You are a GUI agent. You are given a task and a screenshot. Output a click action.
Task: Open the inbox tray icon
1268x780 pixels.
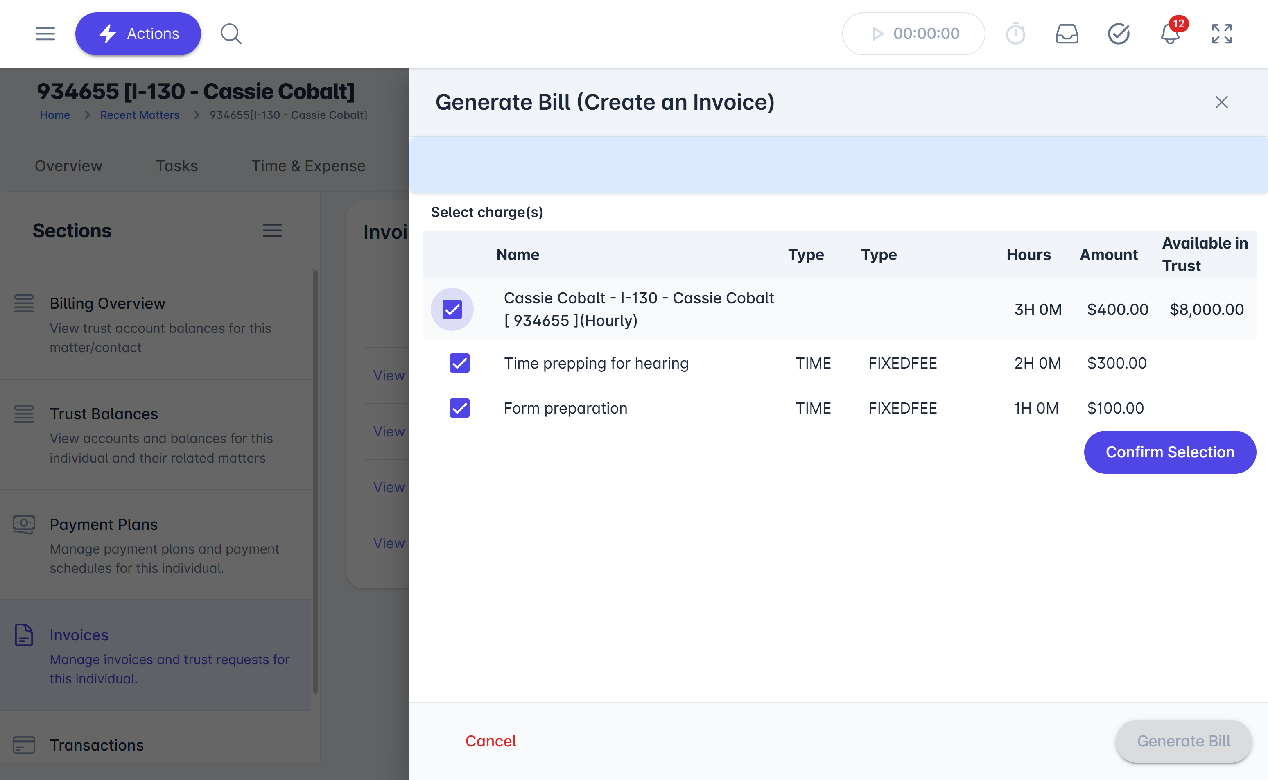(x=1067, y=34)
